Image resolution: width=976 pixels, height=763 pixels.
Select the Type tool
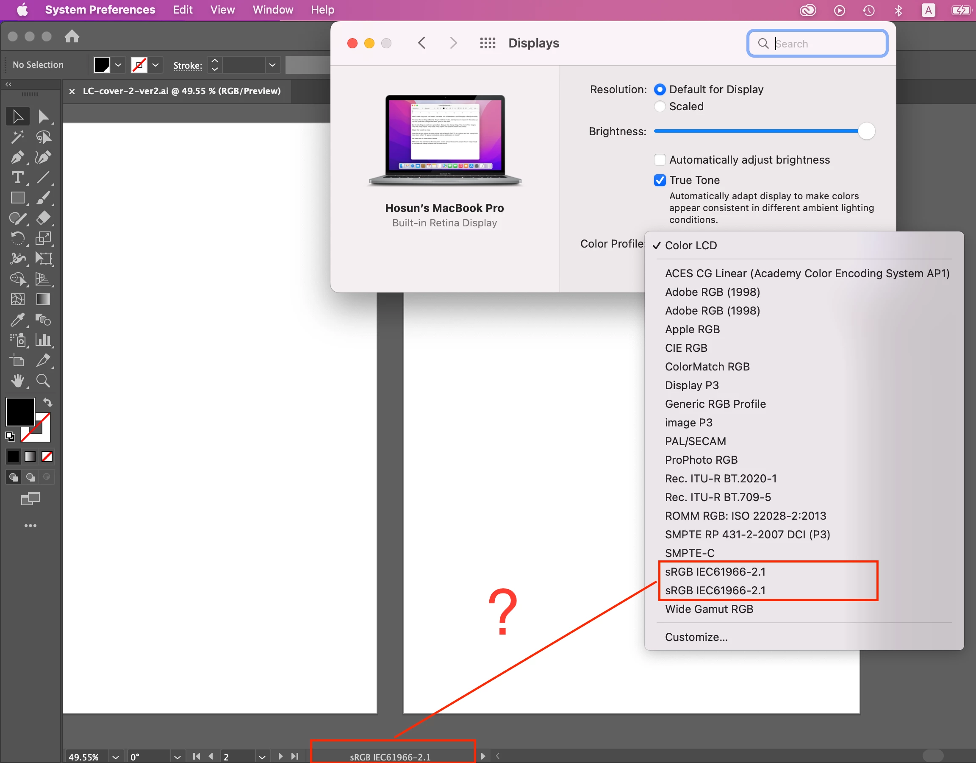pos(17,178)
